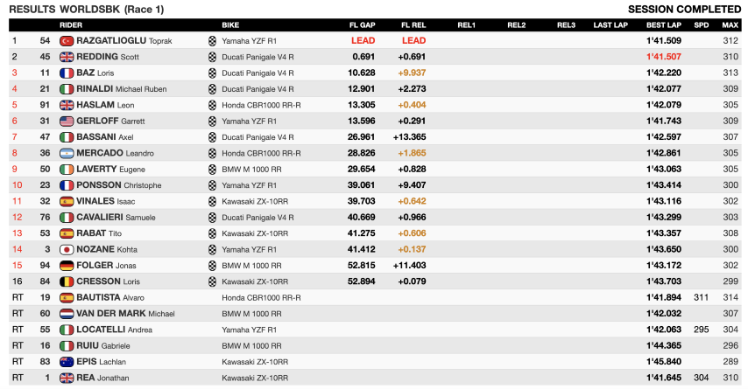Click the Italian flag beside CAVALIERI
Screen dimensions: 748x389
(67, 218)
